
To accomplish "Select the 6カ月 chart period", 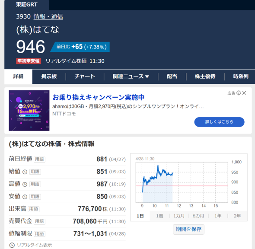I will tap(198, 216).
